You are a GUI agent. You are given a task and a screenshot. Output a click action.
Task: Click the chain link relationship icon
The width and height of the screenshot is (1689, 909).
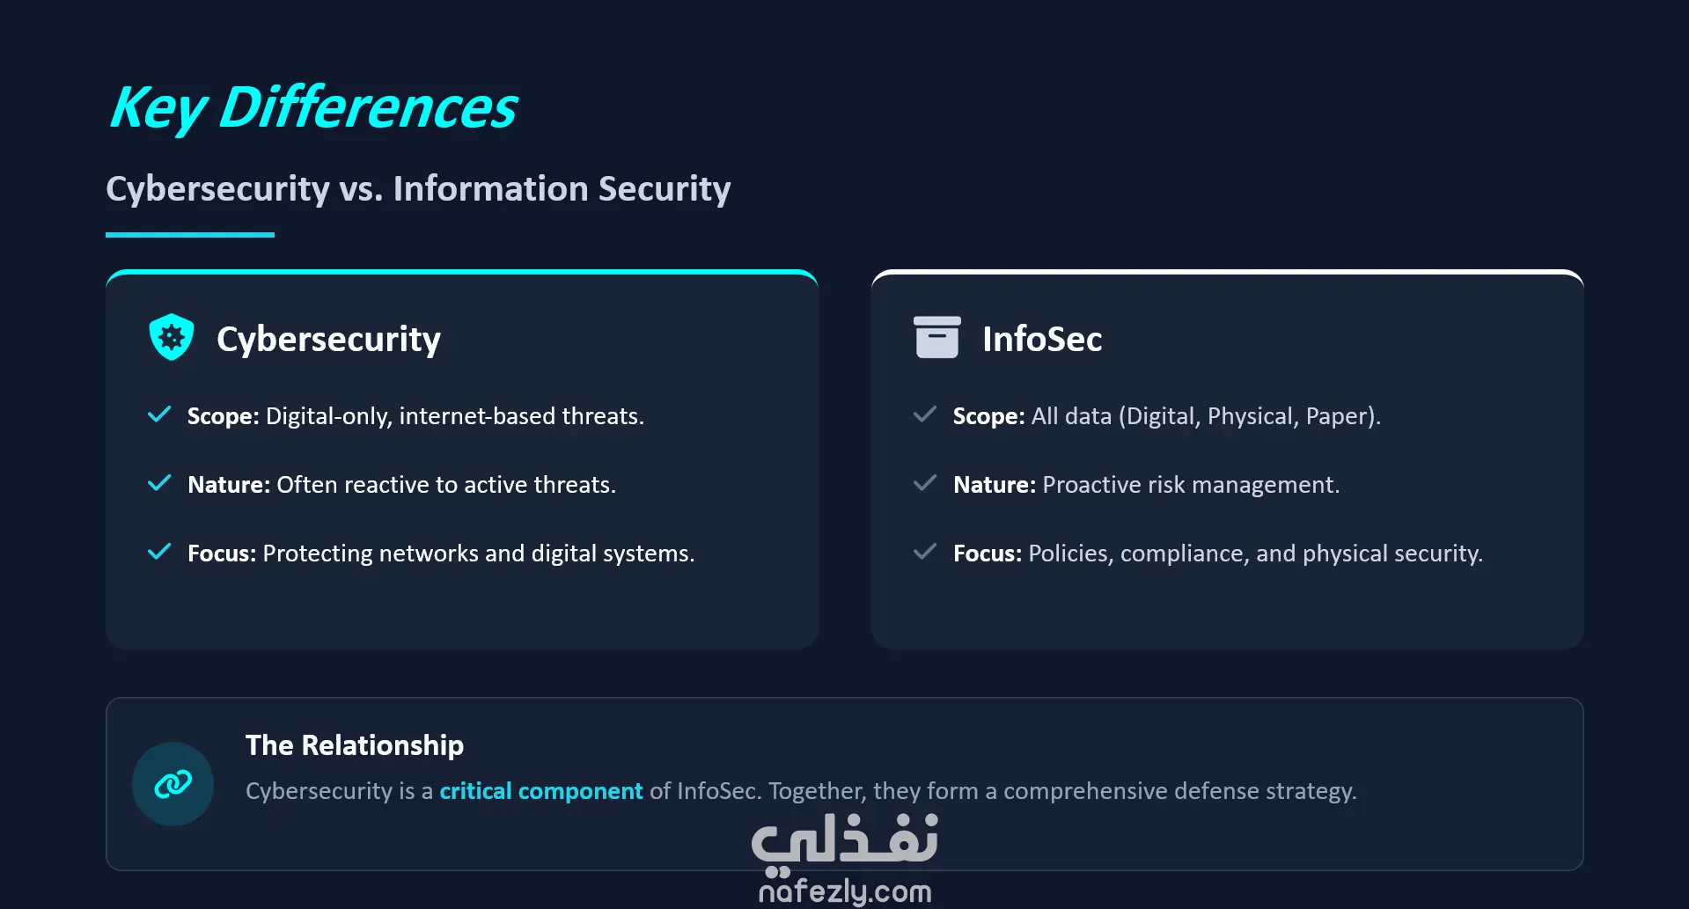(x=173, y=783)
